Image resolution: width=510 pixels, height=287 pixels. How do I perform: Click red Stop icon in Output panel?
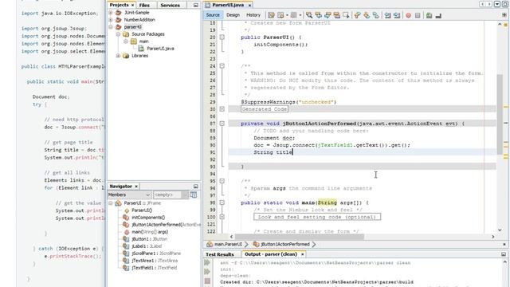coord(207,281)
